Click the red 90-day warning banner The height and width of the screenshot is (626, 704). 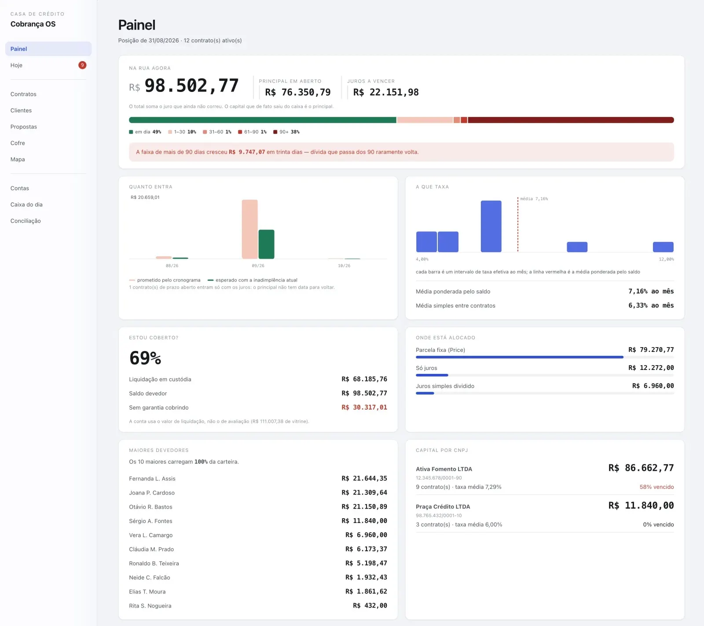click(401, 152)
